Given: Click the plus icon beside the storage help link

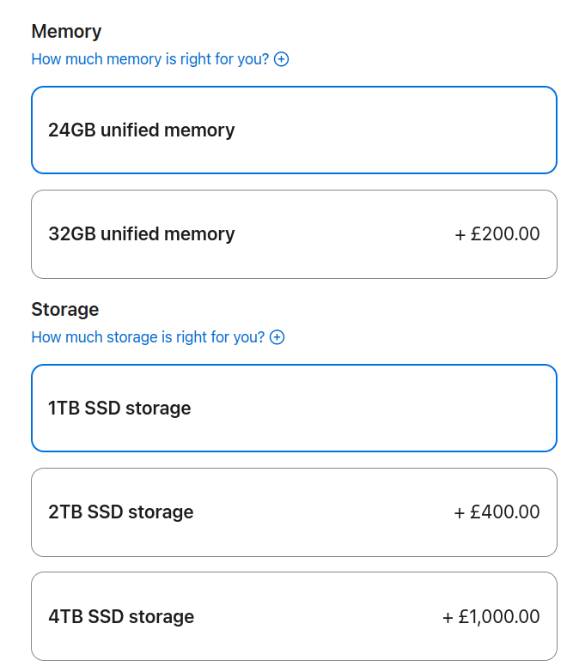Looking at the screenshot, I should (x=277, y=337).
